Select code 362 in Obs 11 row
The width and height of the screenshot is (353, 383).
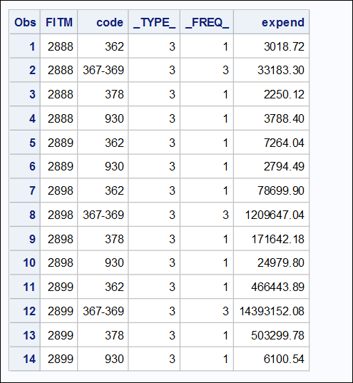click(x=114, y=287)
